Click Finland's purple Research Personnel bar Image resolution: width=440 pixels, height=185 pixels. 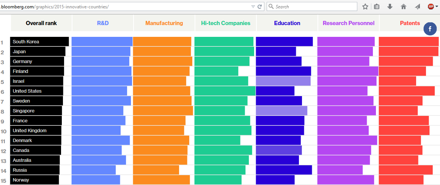click(x=348, y=71)
